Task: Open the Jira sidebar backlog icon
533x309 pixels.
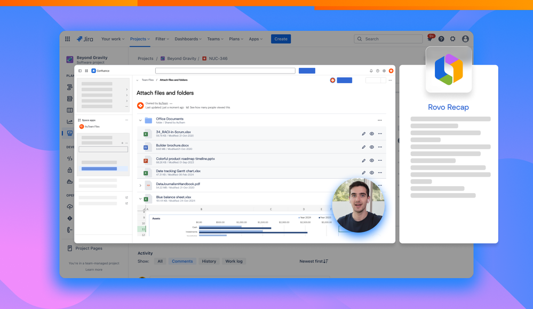Action: 70,99
